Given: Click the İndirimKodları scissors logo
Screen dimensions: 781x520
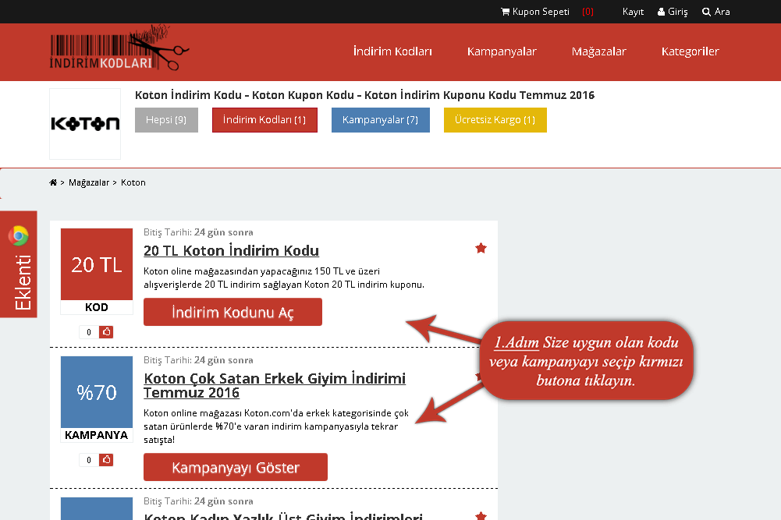Looking at the screenshot, I should pyautogui.click(x=119, y=48).
